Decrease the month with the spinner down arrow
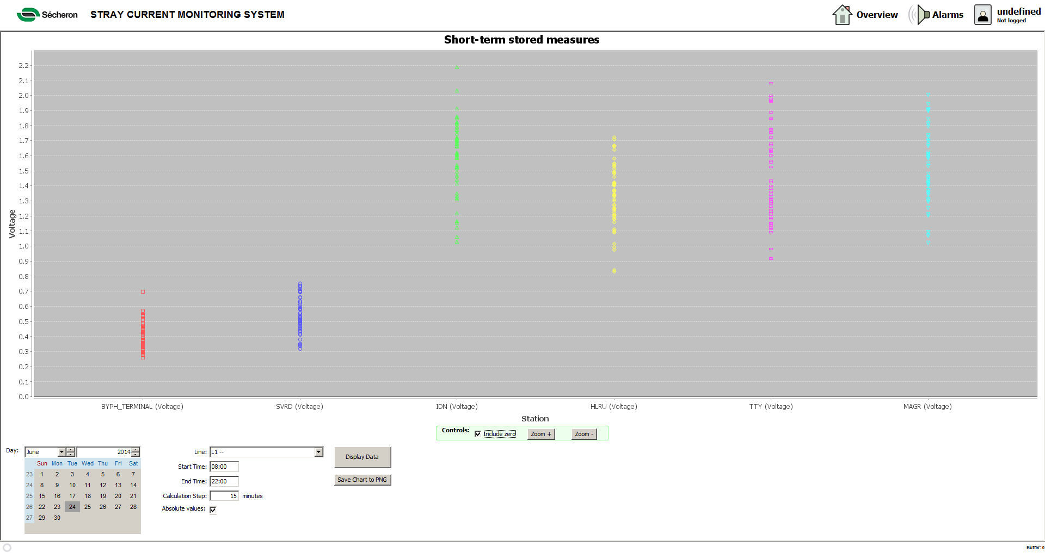The width and height of the screenshot is (1045, 553). click(71, 454)
